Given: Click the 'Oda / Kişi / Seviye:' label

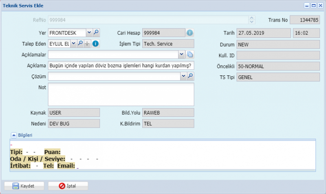Looking at the screenshot, I should pos(37,159).
